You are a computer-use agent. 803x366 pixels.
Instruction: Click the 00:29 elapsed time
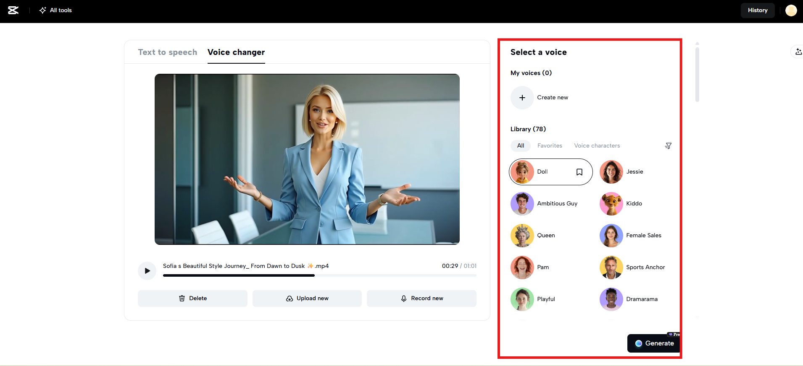(450, 266)
